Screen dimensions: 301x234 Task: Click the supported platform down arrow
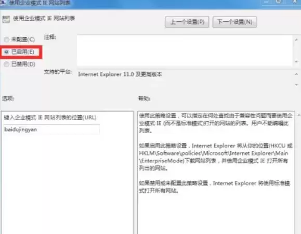point(297,85)
